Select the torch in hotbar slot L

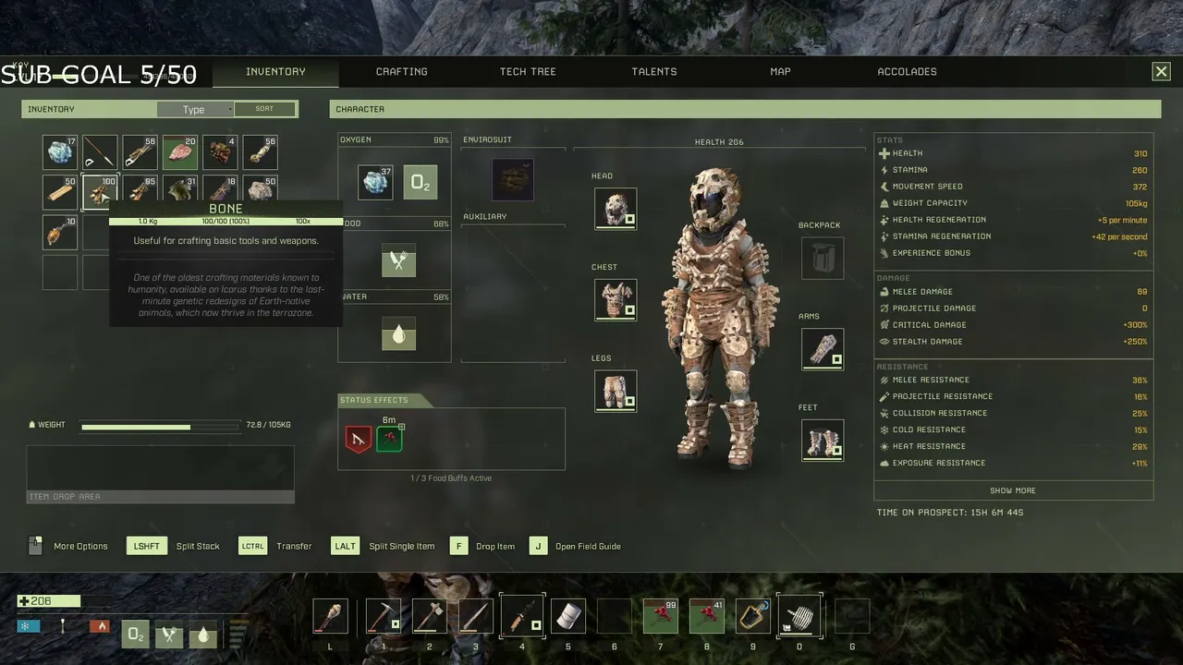click(x=330, y=616)
